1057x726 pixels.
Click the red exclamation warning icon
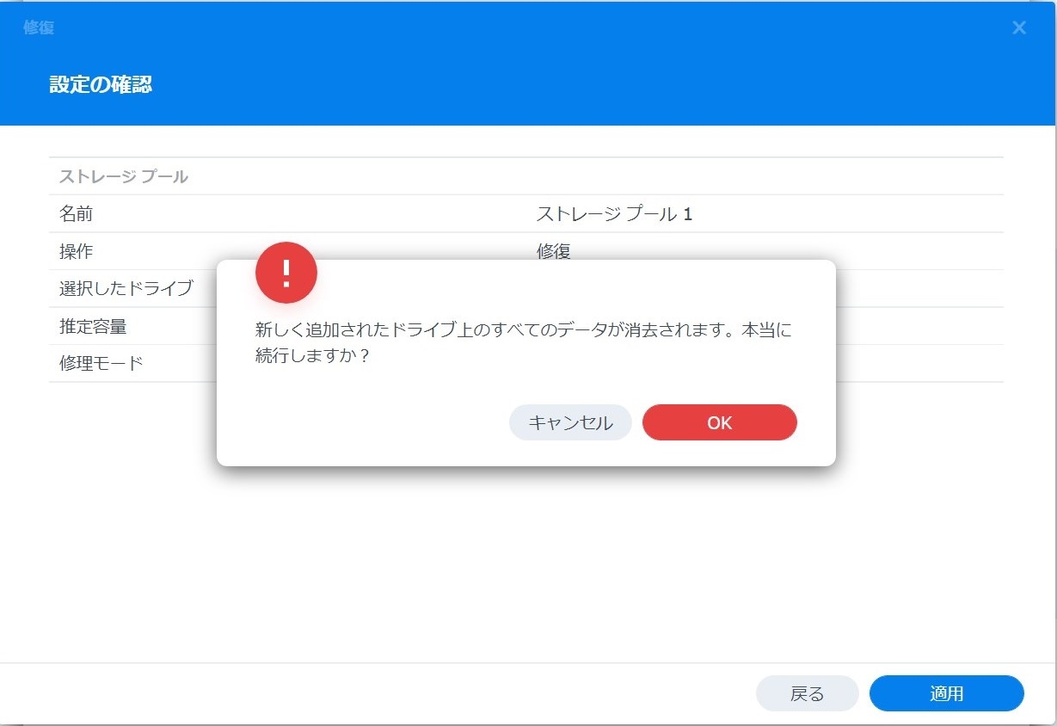pos(286,273)
